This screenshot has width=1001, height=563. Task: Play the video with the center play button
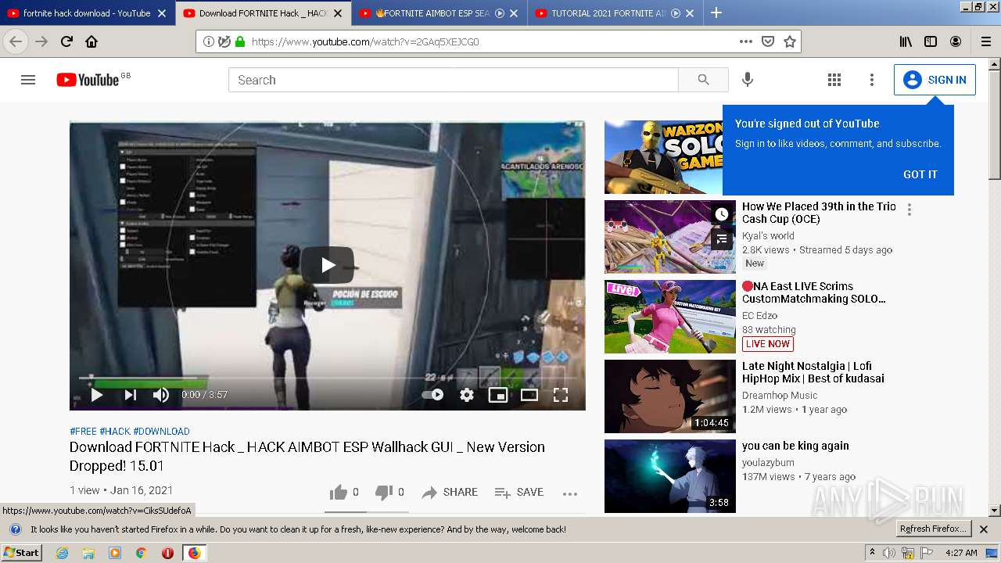pos(328,265)
